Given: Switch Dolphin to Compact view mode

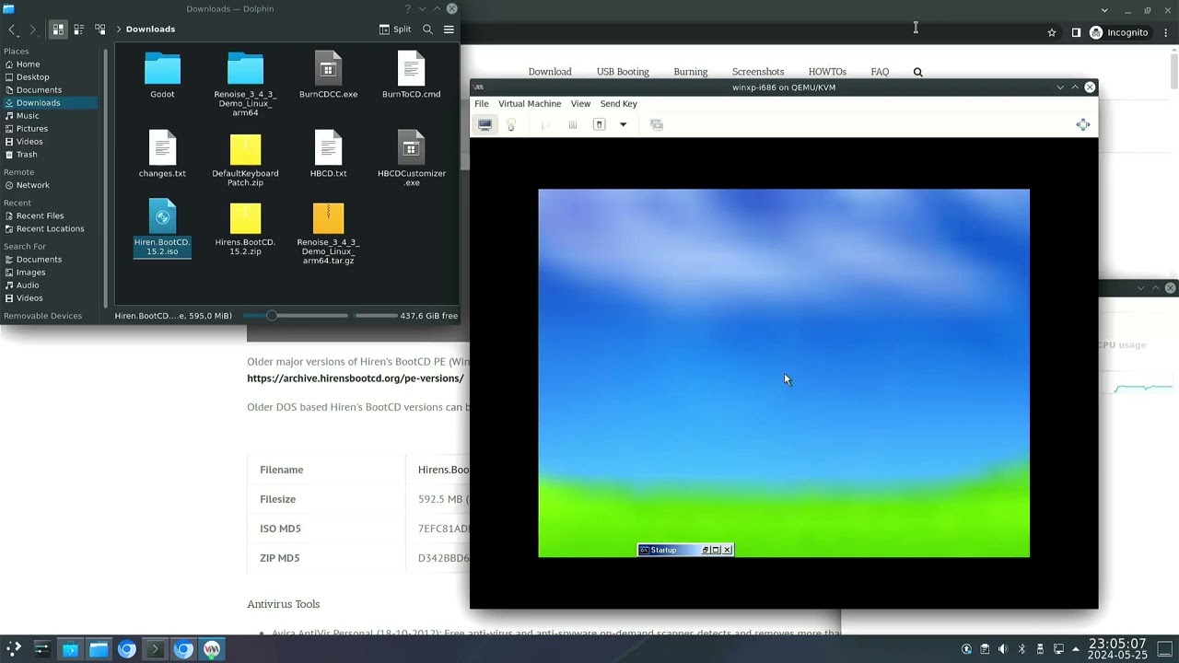Looking at the screenshot, I should click(x=78, y=29).
